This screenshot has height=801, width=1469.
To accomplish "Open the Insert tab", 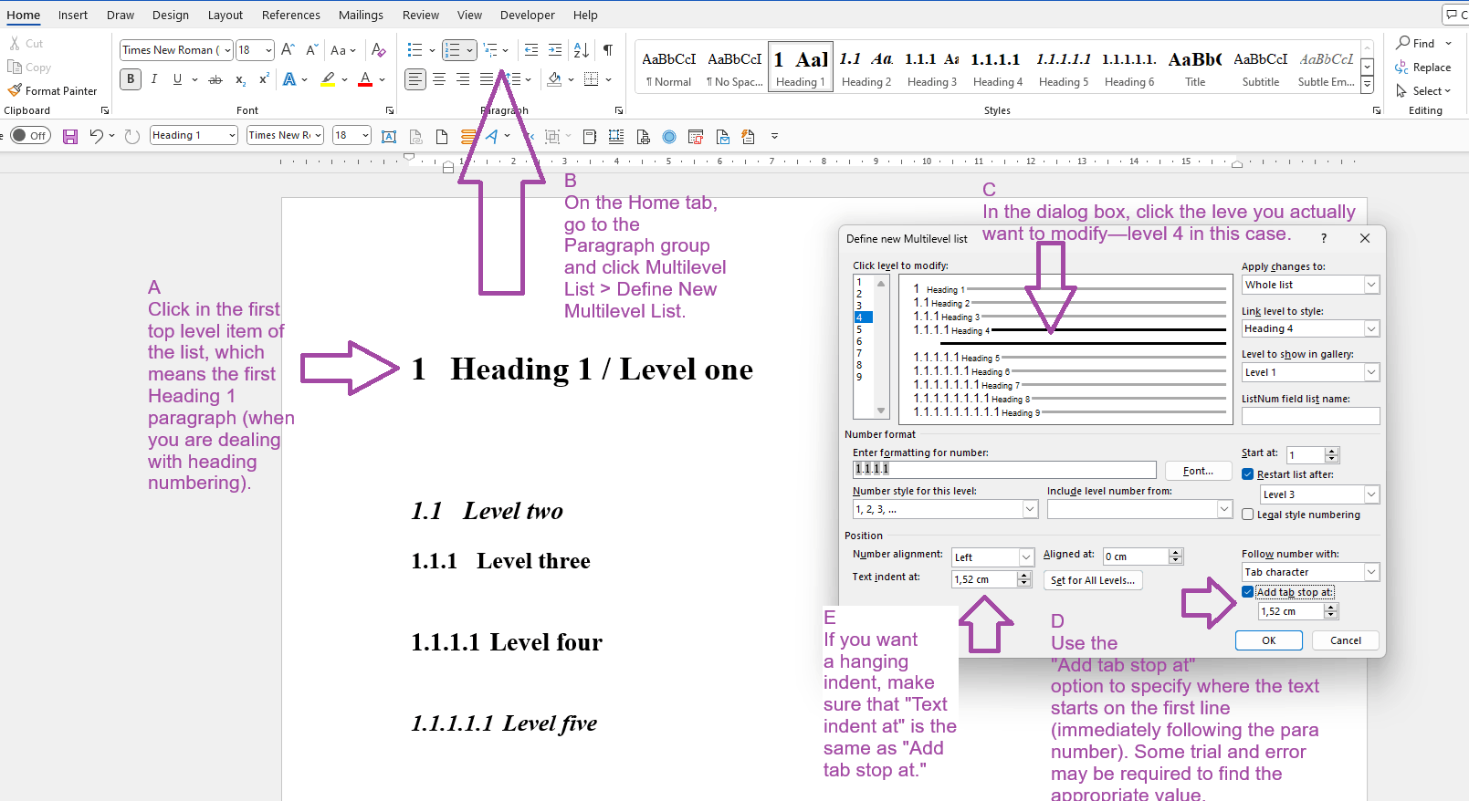I will tap(73, 15).
